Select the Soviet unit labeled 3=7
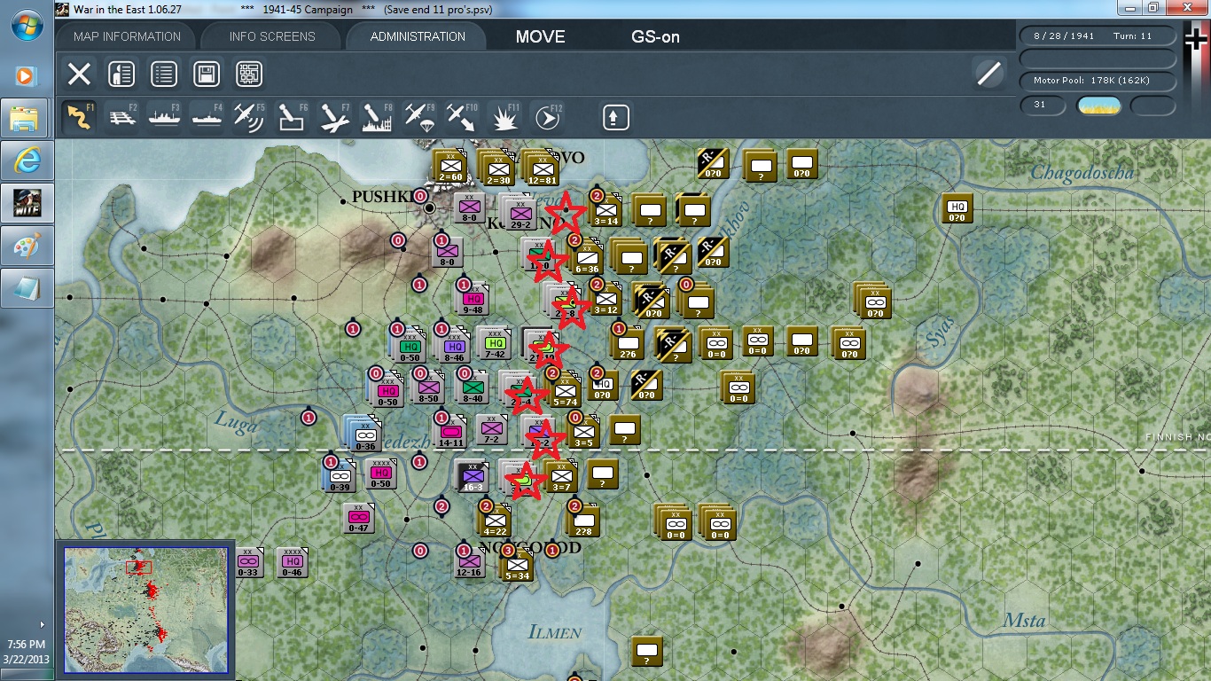The image size is (1211, 681). pyautogui.click(x=561, y=476)
